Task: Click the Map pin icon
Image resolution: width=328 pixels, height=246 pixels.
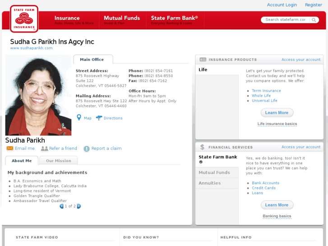Action: tap(79, 118)
